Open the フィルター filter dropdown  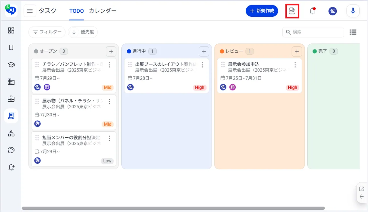coord(47,32)
